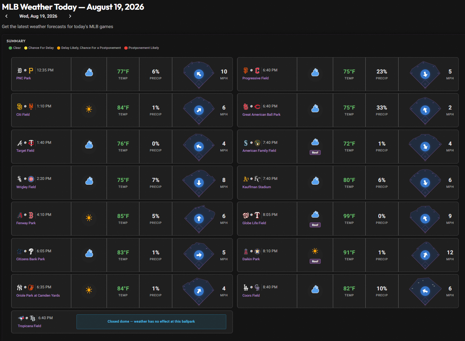Open the Great American Ball Park link

262,115
